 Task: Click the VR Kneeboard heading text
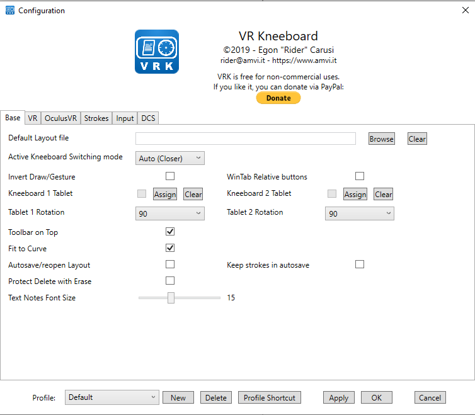278,36
